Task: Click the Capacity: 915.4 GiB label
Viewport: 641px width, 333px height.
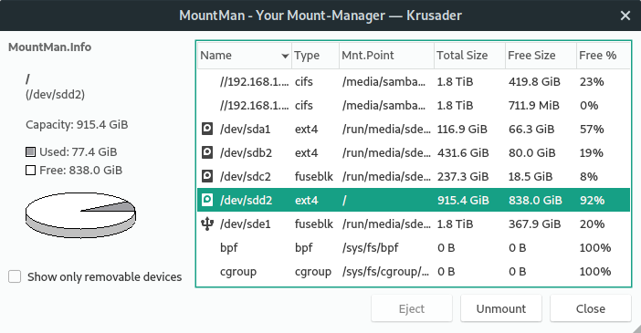Action: coord(77,124)
